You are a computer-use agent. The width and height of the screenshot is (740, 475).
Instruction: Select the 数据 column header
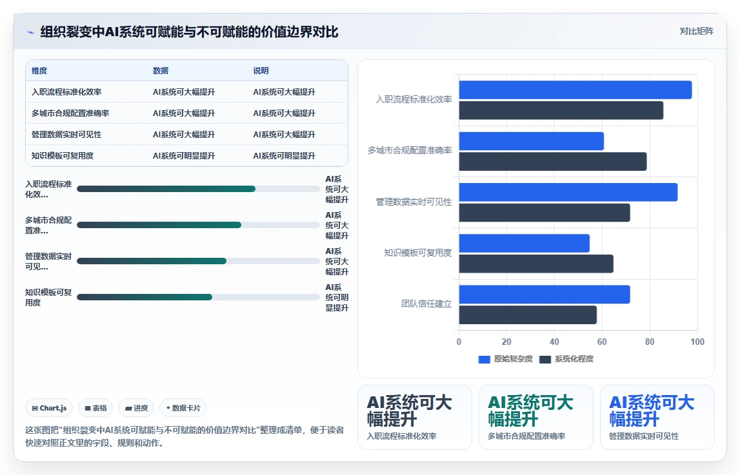[x=161, y=71]
